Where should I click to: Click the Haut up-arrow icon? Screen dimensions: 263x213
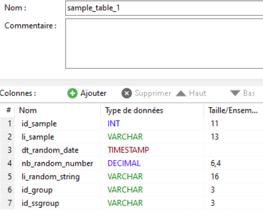pyautogui.click(x=181, y=93)
